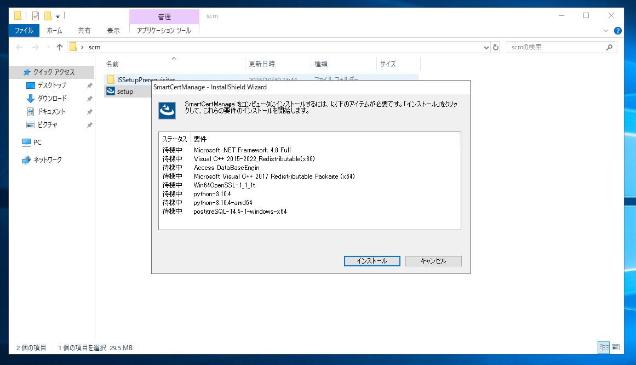Click the pin icon next to ドキュメント
Image resolution: width=636 pixels, height=365 pixels.
coord(90,112)
